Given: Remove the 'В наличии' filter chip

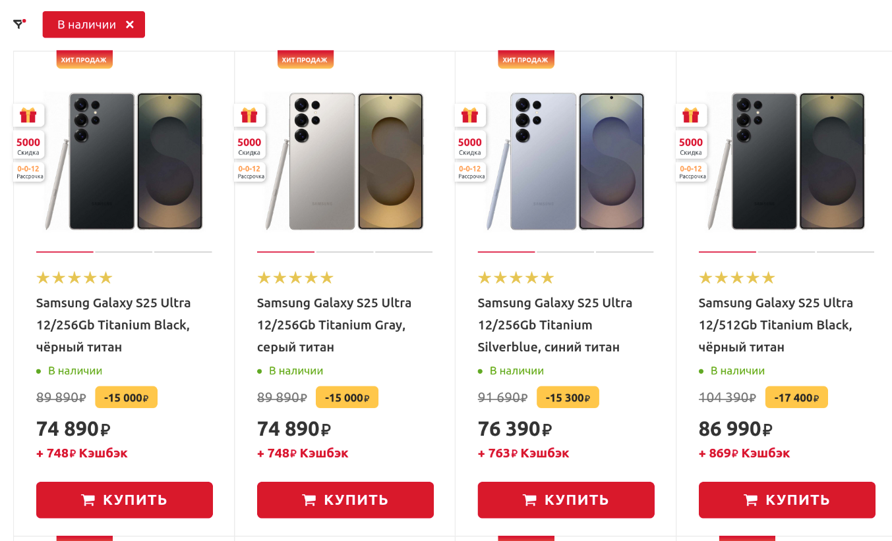Looking at the screenshot, I should [x=130, y=24].
